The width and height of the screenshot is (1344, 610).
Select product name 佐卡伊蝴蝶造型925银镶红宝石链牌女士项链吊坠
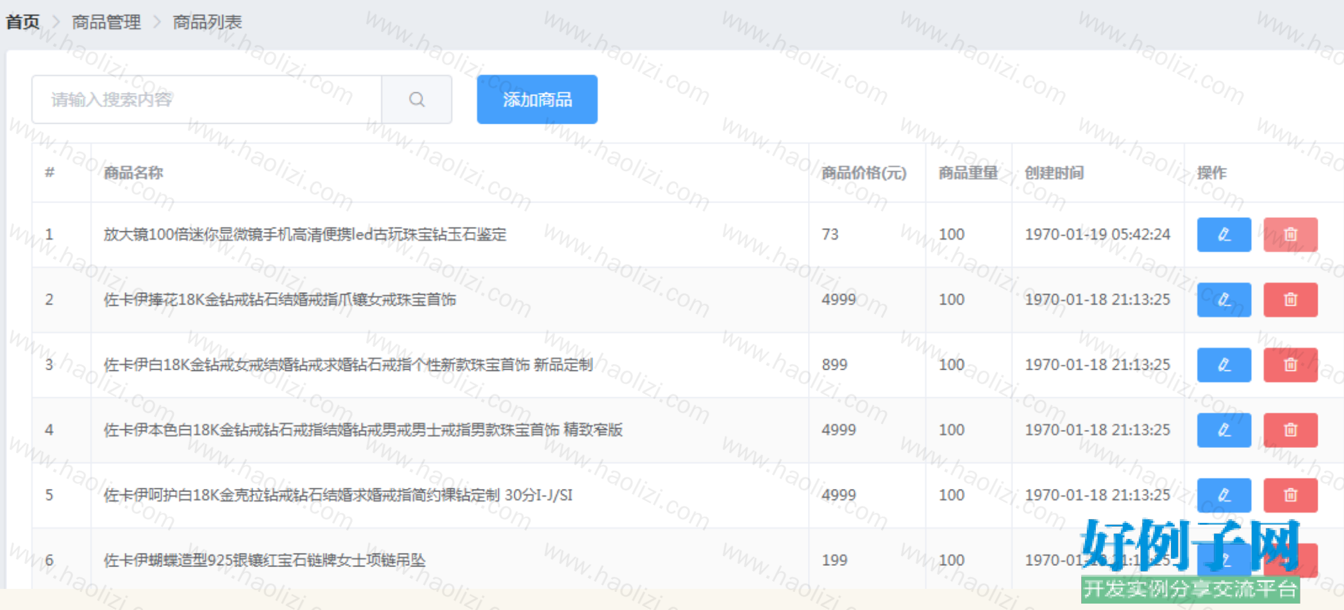tap(265, 561)
